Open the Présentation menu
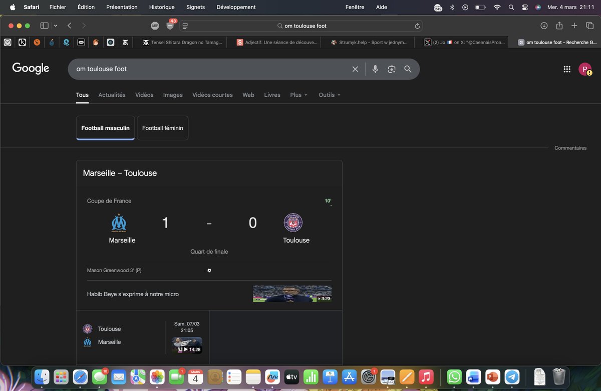This screenshot has width=601, height=391. tap(122, 7)
